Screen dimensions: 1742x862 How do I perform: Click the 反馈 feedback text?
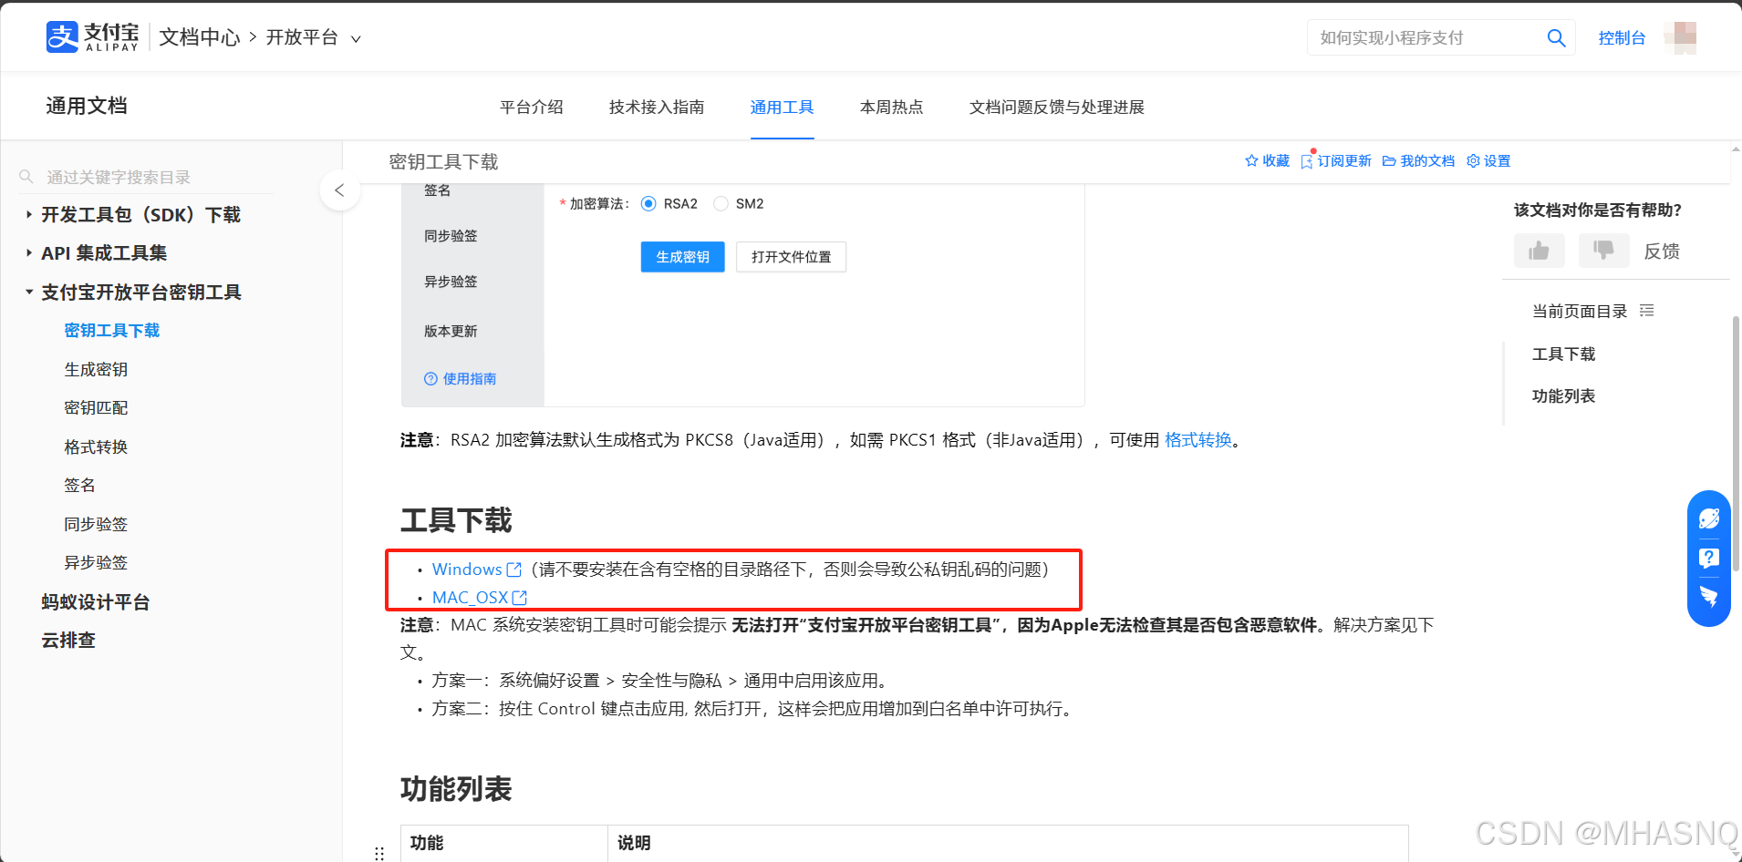pyautogui.click(x=1662, y=251)
